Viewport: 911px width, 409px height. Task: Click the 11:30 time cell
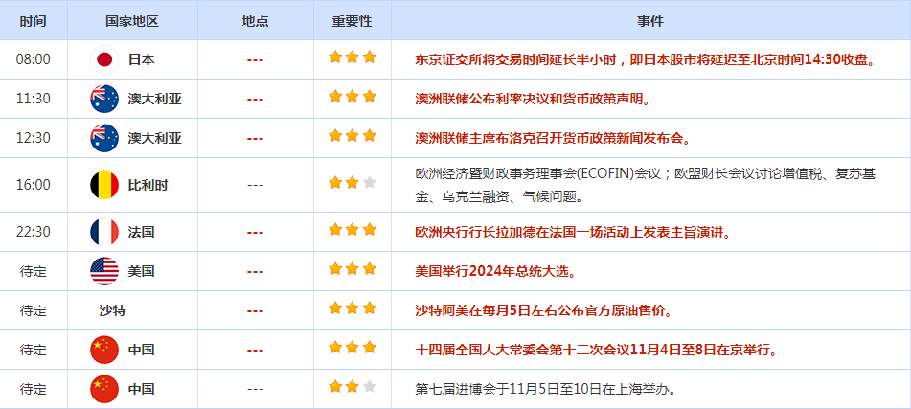[34, 99]
